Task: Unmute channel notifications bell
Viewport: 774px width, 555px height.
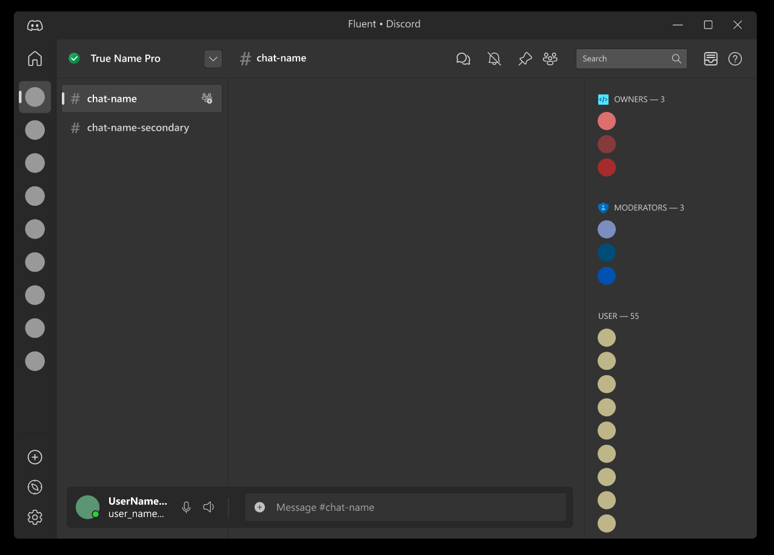Action: [x=494, y=59]
